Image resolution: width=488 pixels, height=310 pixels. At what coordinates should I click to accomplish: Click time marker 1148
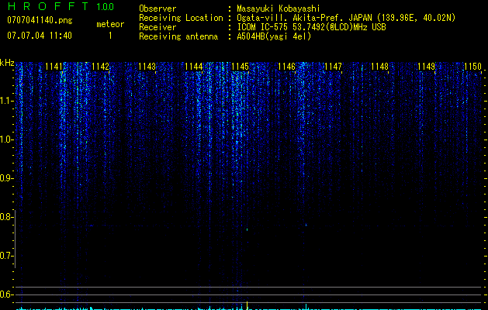point(379,67)
